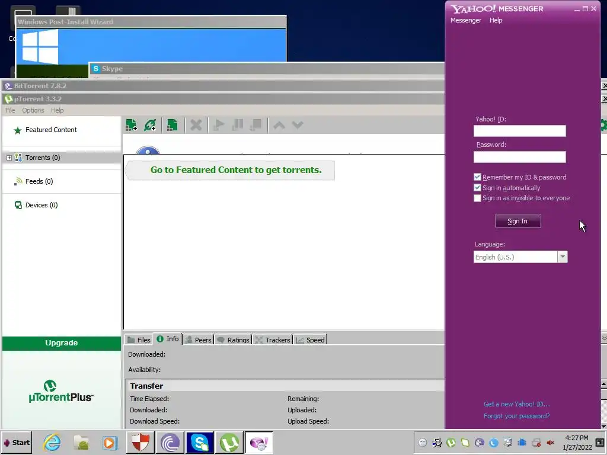Click the Add Torrent toolbar icon in µTorrent
The image size is (607, 455).
click(x=131, y=125)
